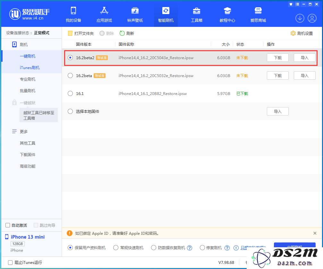Click the 固件名称 column header
The height and width of the screenshot is (269, 323).
click(x=126, y=44)
